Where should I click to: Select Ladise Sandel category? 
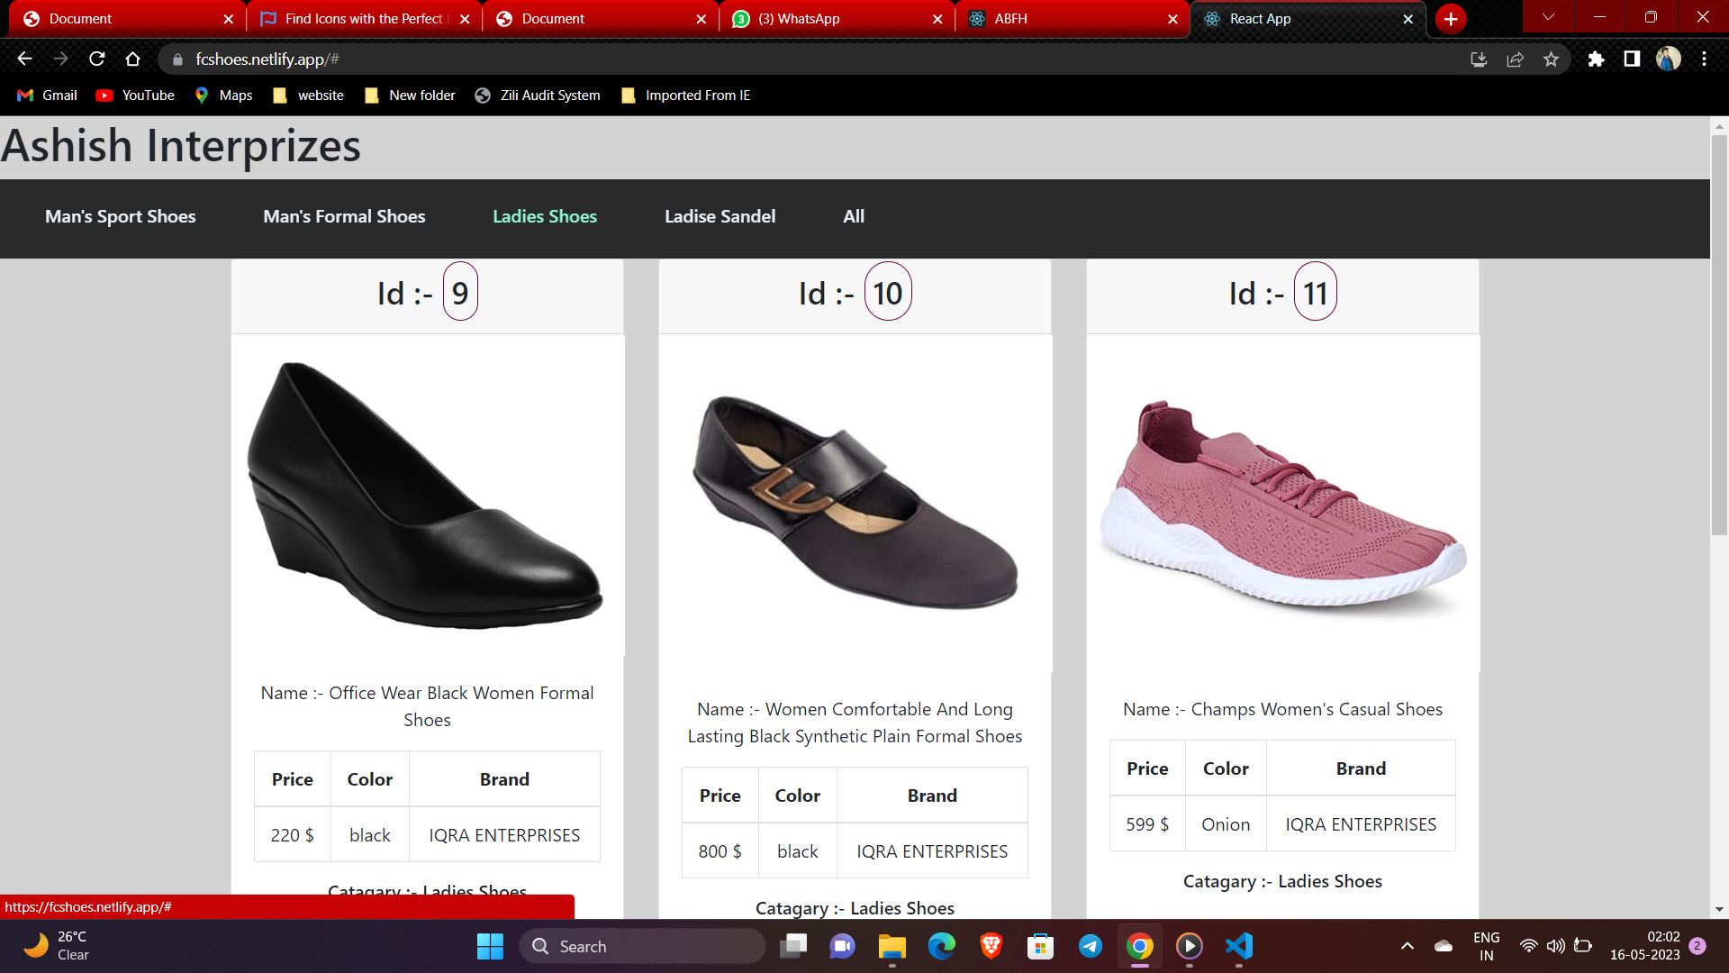coord(720,216)
